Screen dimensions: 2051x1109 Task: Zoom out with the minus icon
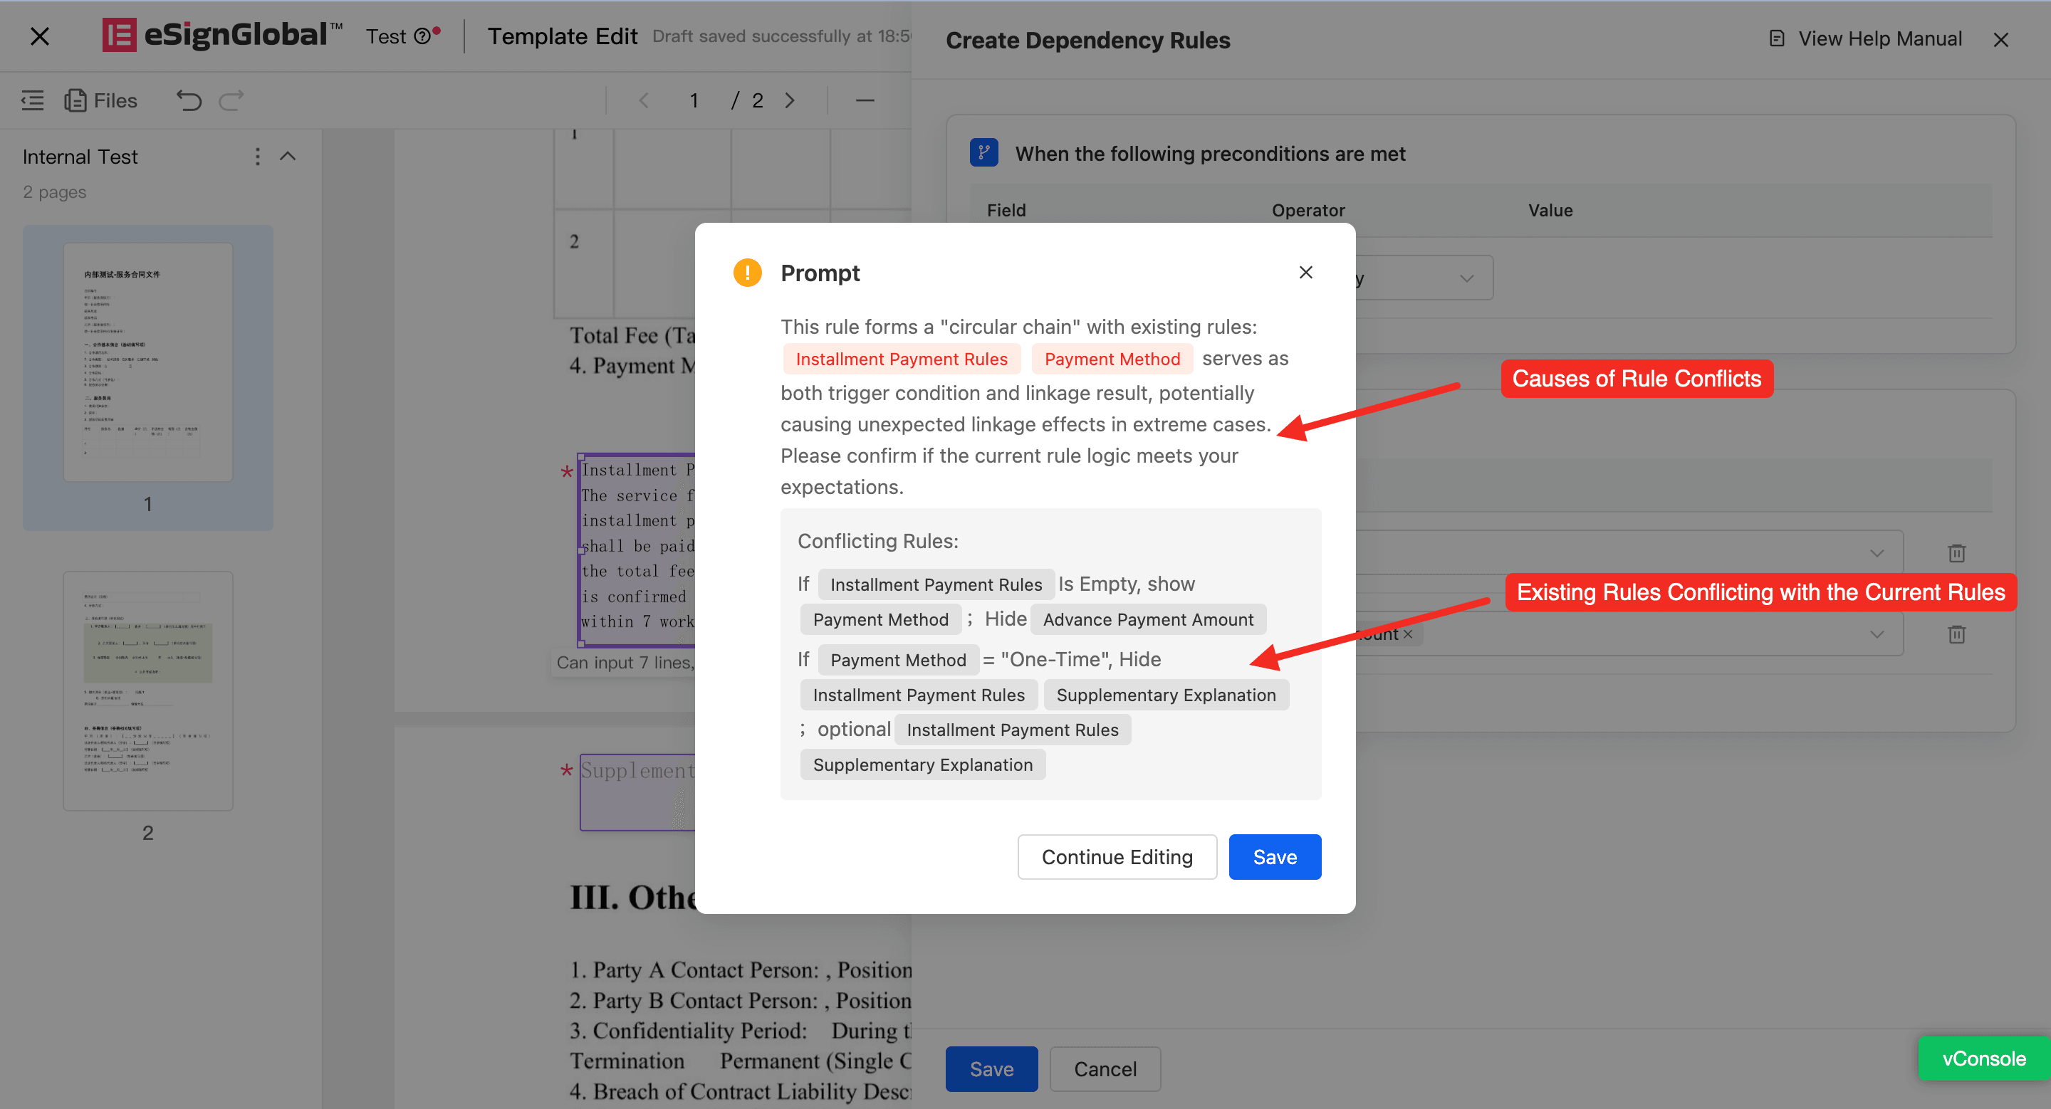pos(865,100)
